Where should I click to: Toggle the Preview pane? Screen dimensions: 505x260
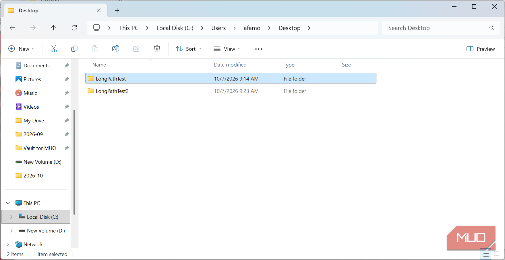point(481,49)
